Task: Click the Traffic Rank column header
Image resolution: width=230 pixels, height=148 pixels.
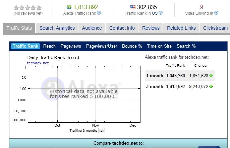Action: [x=175, y=66]
